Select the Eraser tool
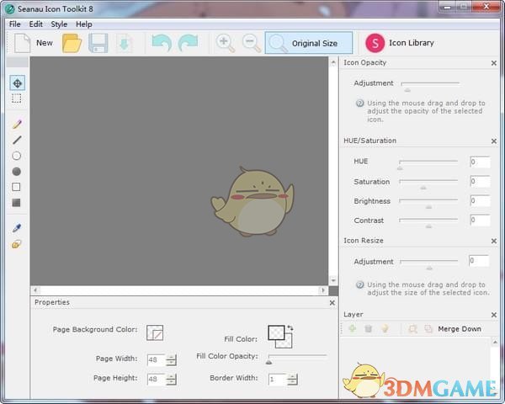Viewport: 505px width, 404px height. pyautogui.click(x=17, y=244)
